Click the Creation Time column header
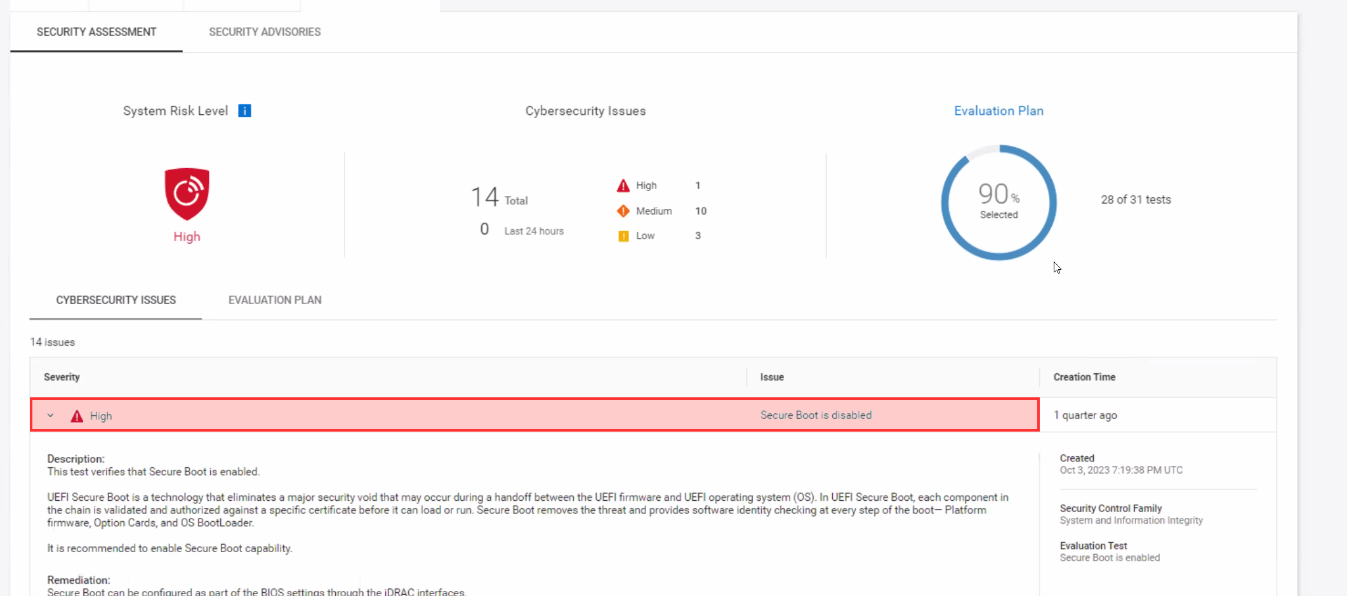The image size is (1347, 596). 1084,377
